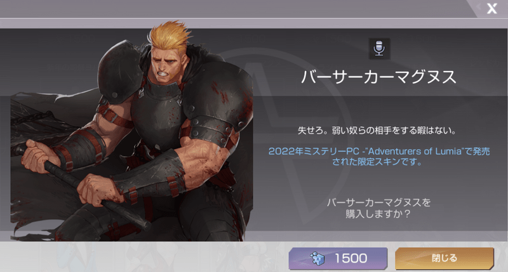Click the 1500 price number
The width and height of the screenshot is (508, 272).
point(351,259)
